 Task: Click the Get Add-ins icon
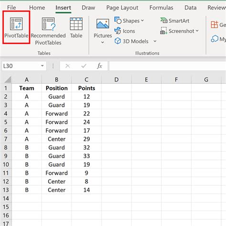coord(215,24)
